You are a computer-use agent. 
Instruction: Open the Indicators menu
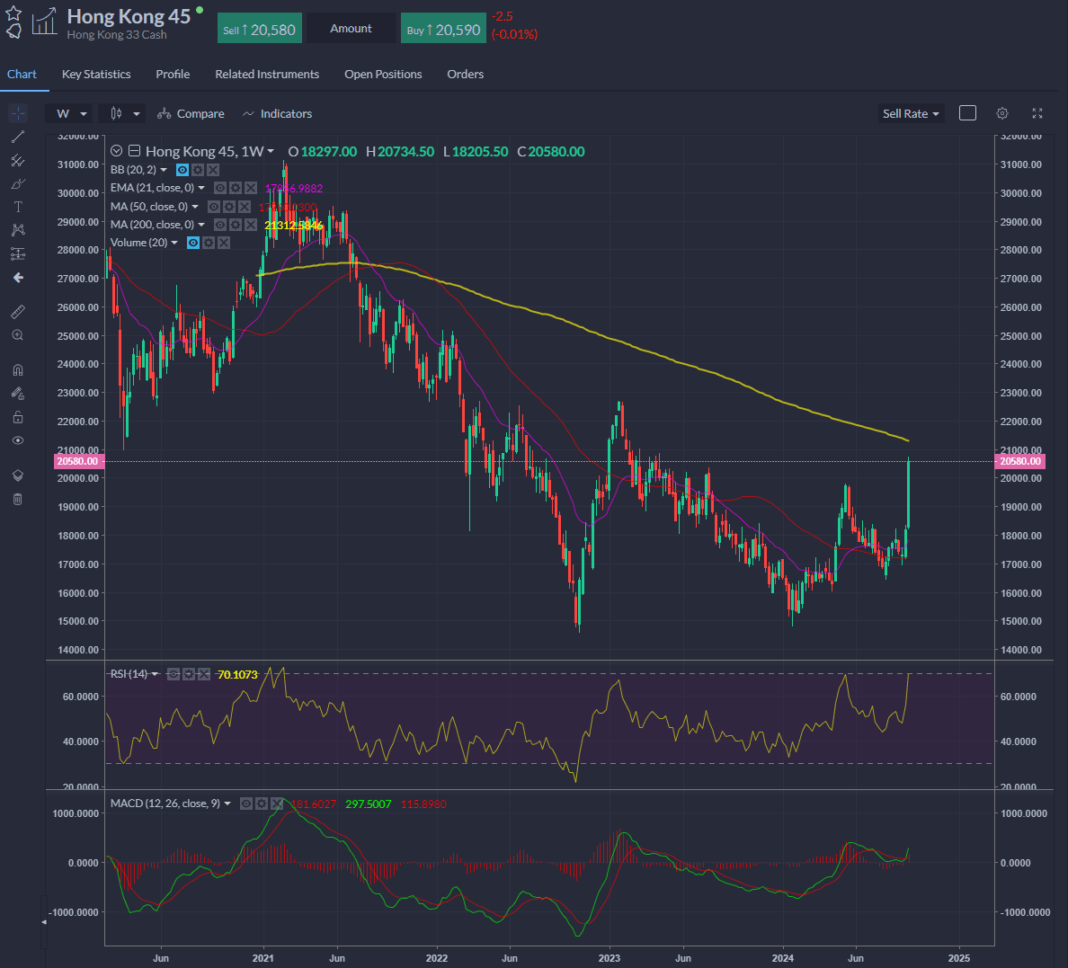pyautogui.click(x=277, y=114)
